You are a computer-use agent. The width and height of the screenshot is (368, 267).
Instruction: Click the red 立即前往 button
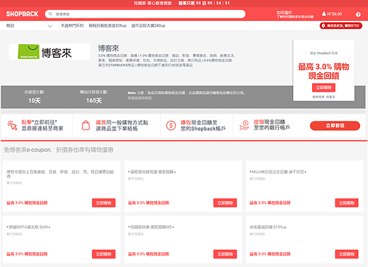[335, 126]
